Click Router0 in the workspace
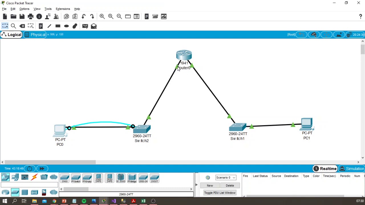 pyautogui.click(x=184, y=55)
